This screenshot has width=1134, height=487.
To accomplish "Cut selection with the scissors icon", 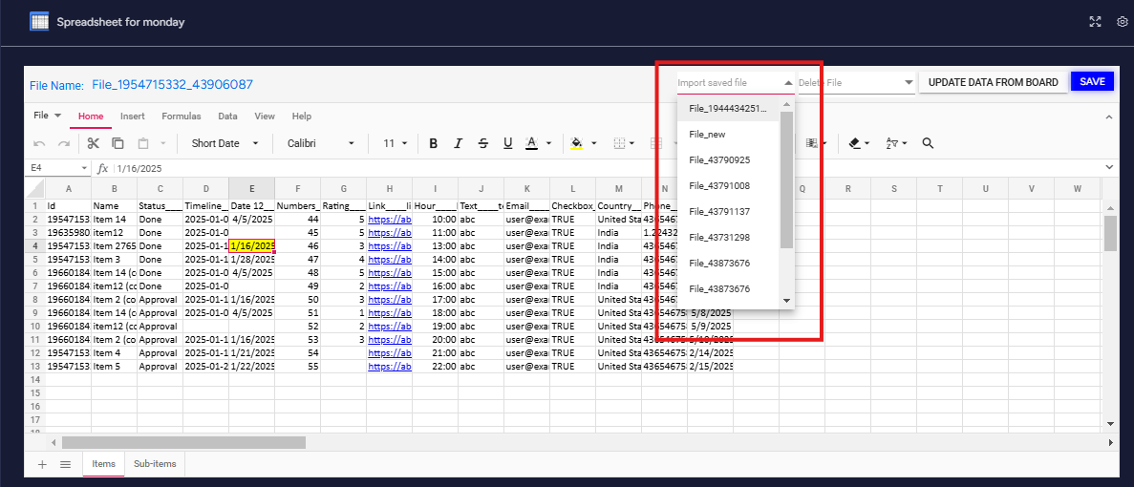I will 94,143.
